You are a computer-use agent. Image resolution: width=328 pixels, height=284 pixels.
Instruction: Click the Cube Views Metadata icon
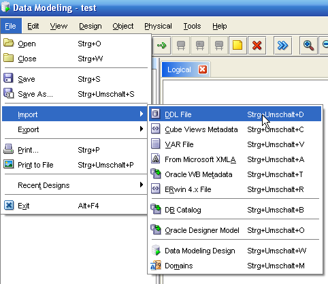156,129
